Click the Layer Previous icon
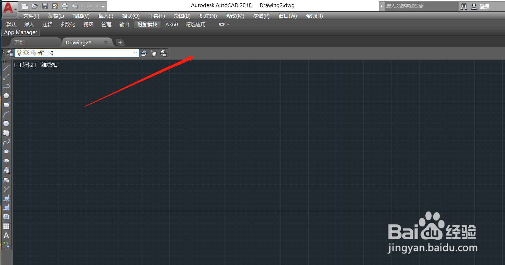 tap(154, 53)
